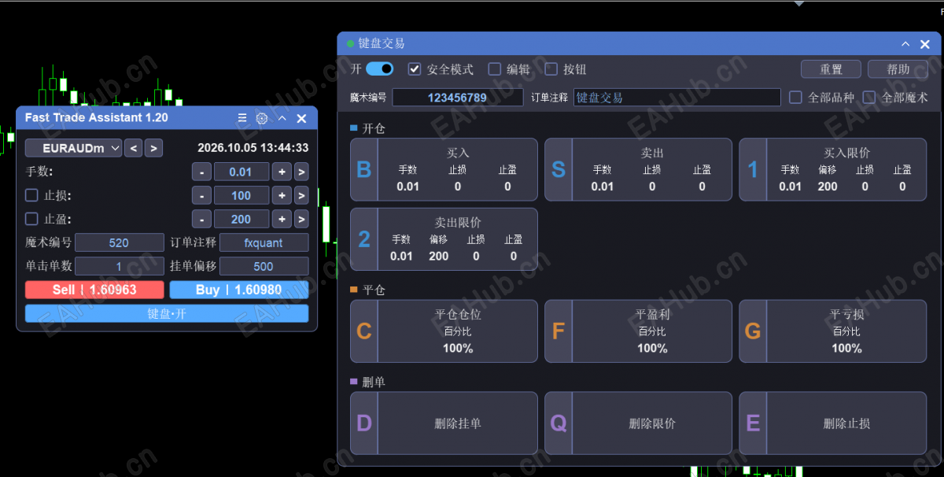Screen dimensions: 944x477
Task: Click the B key 买入 card
Action: pyautogui.click(x=444, y=170)
